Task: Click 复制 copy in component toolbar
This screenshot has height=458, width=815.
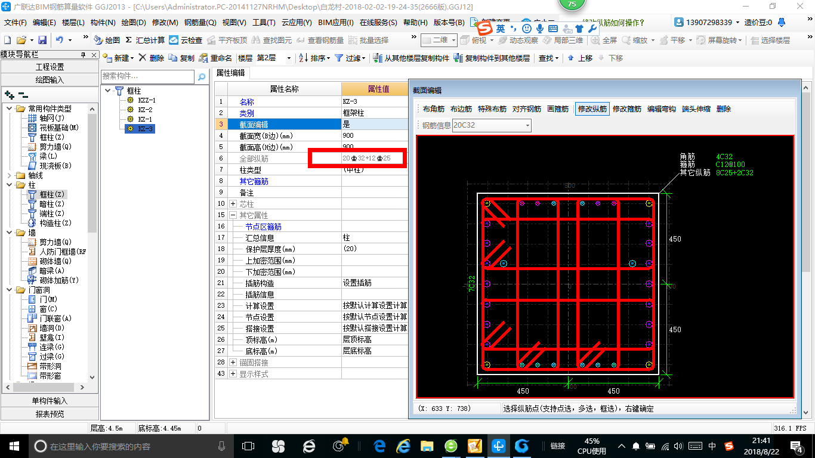Action: (x=181, y=58)
